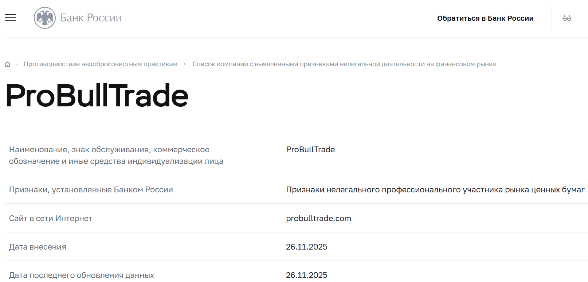Click the chevron before the second breadcrumb item
Viewport: 588px width, 282px height.
coord(185,64)
